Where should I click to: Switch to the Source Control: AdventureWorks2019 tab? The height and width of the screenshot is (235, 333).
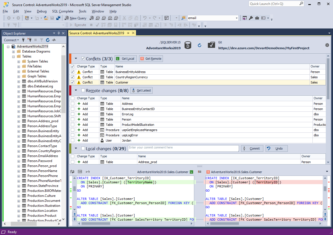(x=97, y=33)
